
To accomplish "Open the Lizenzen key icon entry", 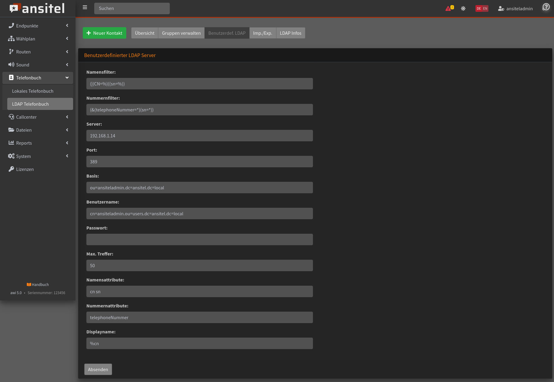I will (11, 169).
